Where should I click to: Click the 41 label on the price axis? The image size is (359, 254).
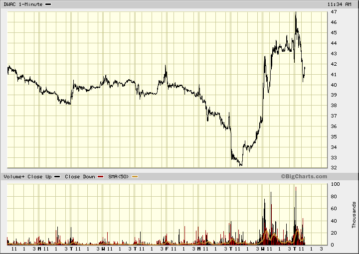(334, 75)
